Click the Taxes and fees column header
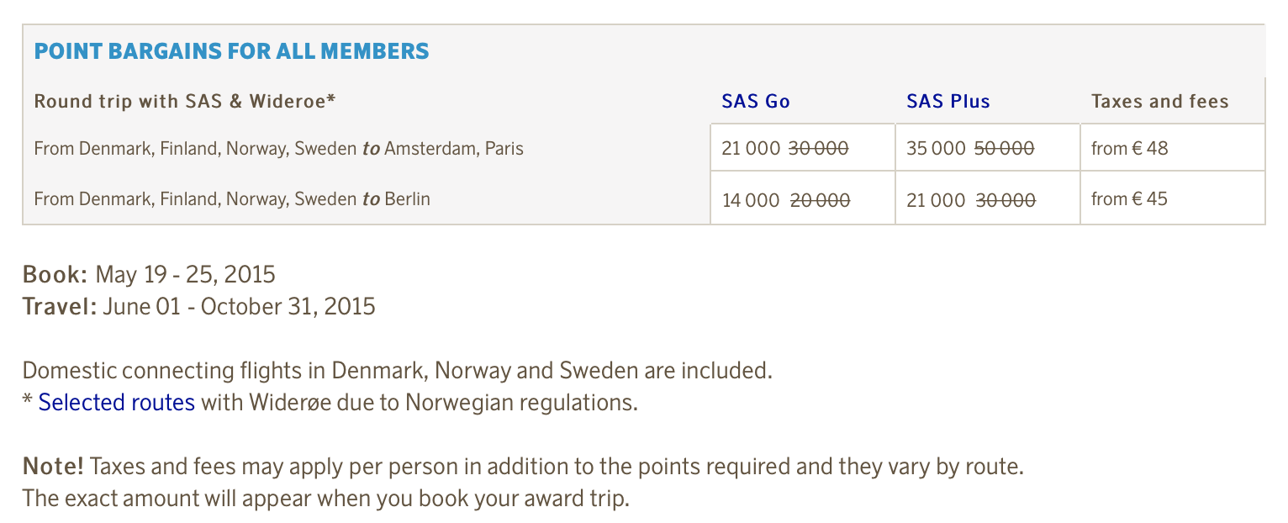Image resolution: width=1288 pixels, height=523 pixels. pos(1160,102)
